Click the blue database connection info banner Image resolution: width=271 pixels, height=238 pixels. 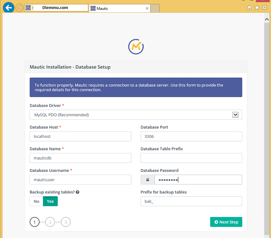click(136, 87)
